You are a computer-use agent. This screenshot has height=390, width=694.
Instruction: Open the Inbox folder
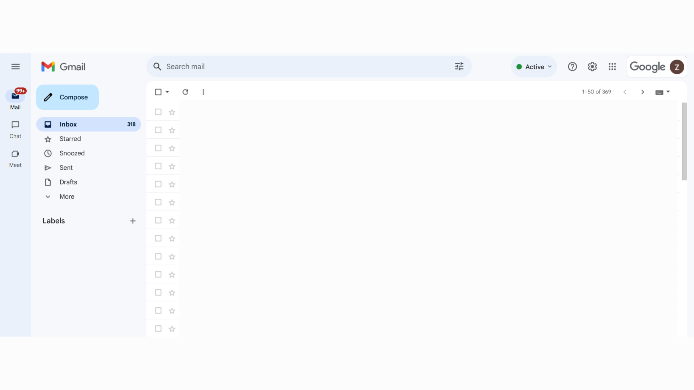(x=89, y=124)
